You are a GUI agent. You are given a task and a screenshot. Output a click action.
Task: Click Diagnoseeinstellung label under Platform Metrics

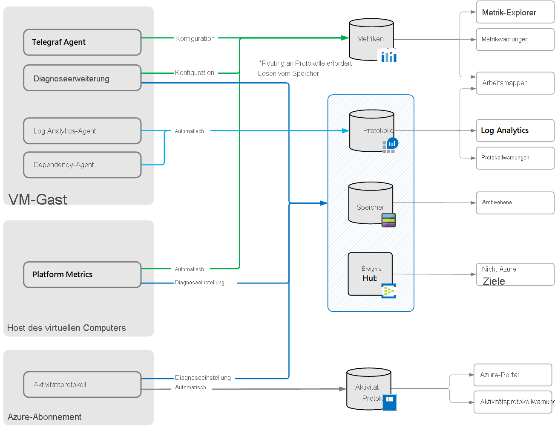(x=200, y=283)
